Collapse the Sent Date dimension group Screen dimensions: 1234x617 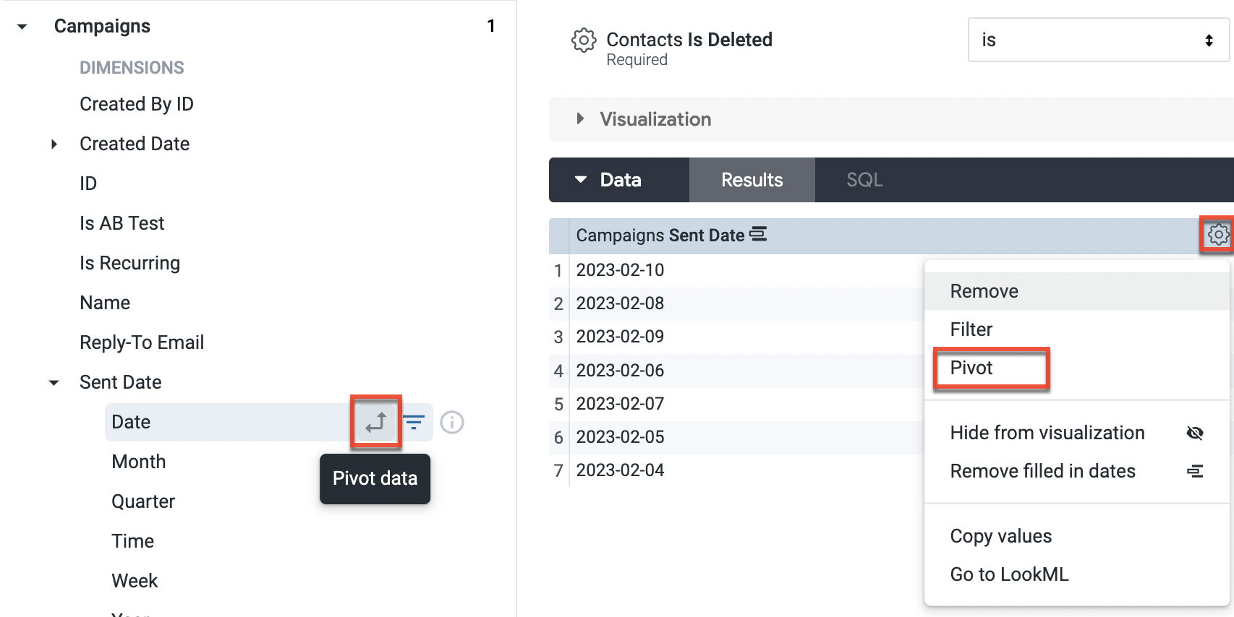point(54,383)
